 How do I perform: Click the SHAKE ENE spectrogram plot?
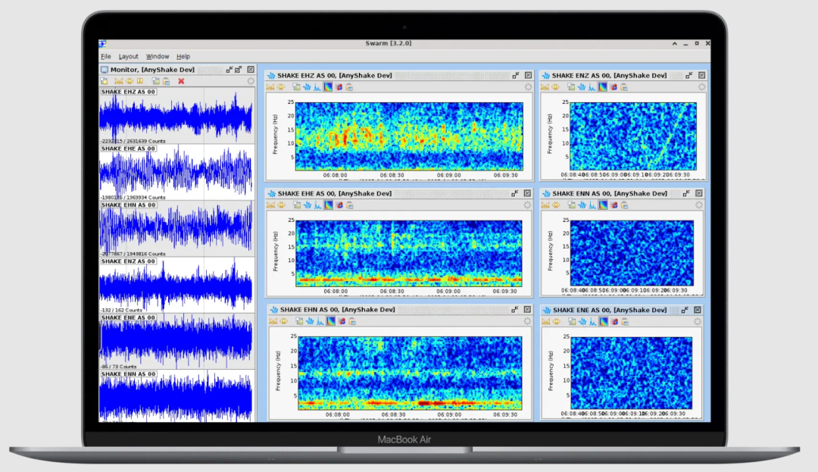pyautogui.click(x=631, y=373)
